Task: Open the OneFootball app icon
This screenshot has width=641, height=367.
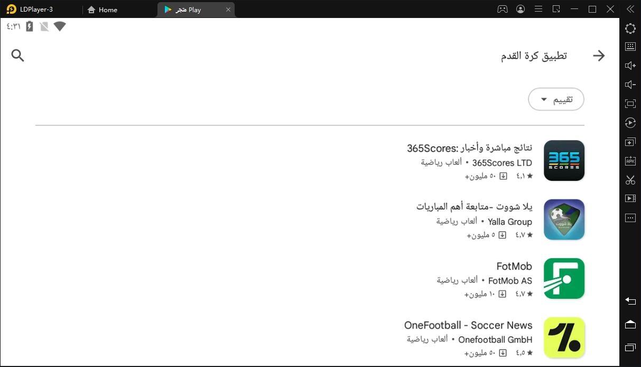Action: tap(564, 337)
